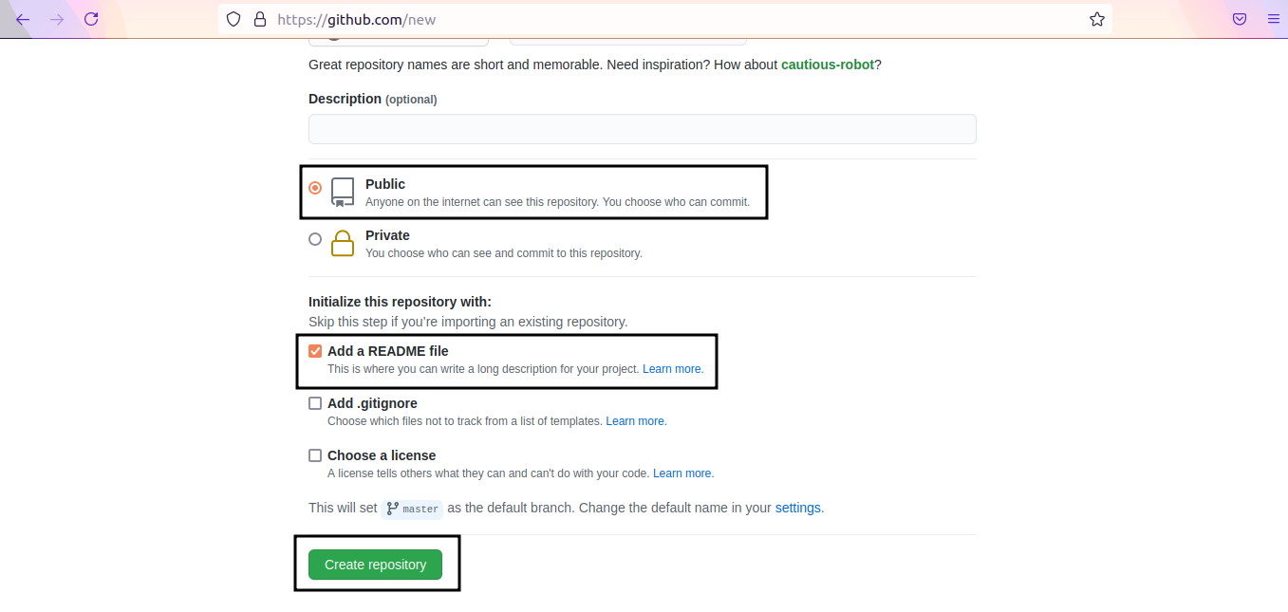The height and width of the screenshot is (612, 1288).
Task: Open the shield tracking protection icon
Action: point(233,19)
